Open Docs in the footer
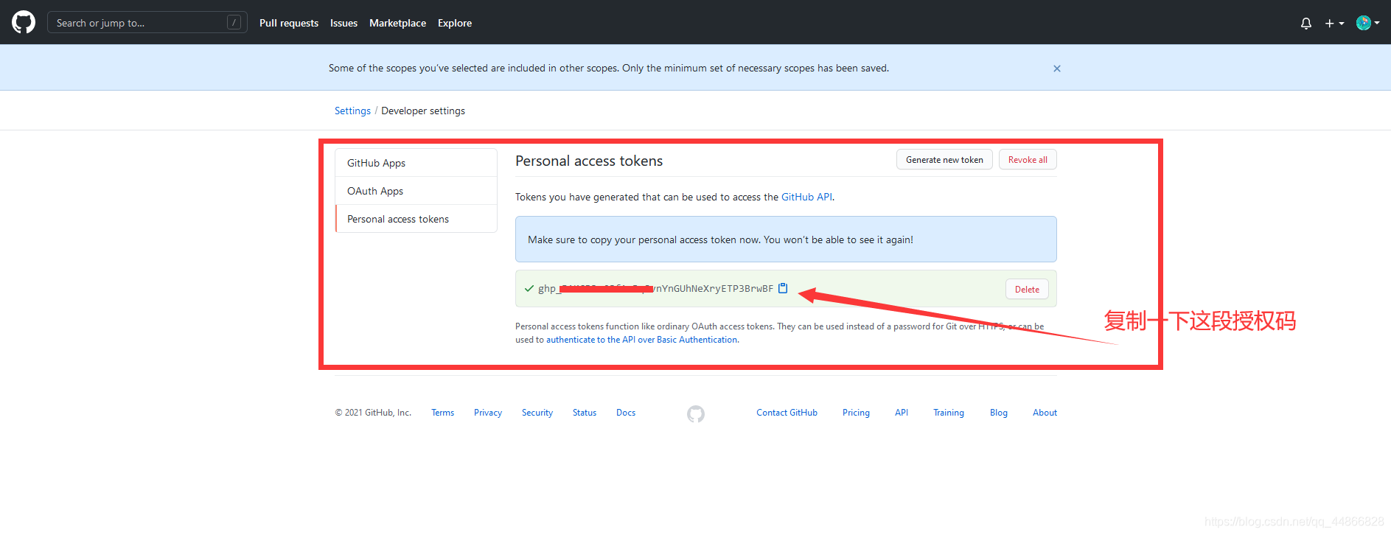 [x=626, y=413]
